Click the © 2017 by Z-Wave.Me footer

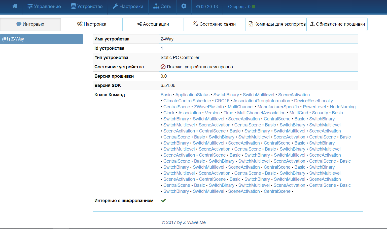tap(184, 222)
